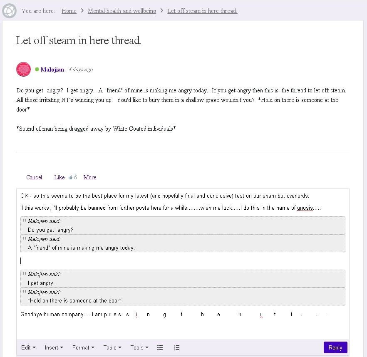Click Malojian's profile avatar
The image size is (367, 357).
click(x=23, y=69)
